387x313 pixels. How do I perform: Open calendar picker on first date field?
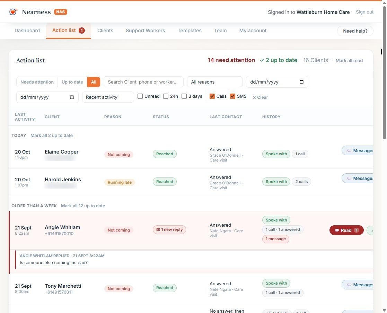click(301, 82)
